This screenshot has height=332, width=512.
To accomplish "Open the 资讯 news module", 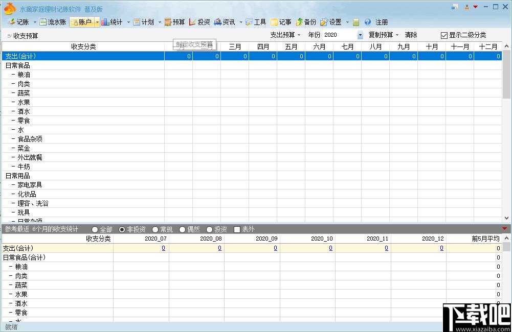I will (x=225, y=22).
